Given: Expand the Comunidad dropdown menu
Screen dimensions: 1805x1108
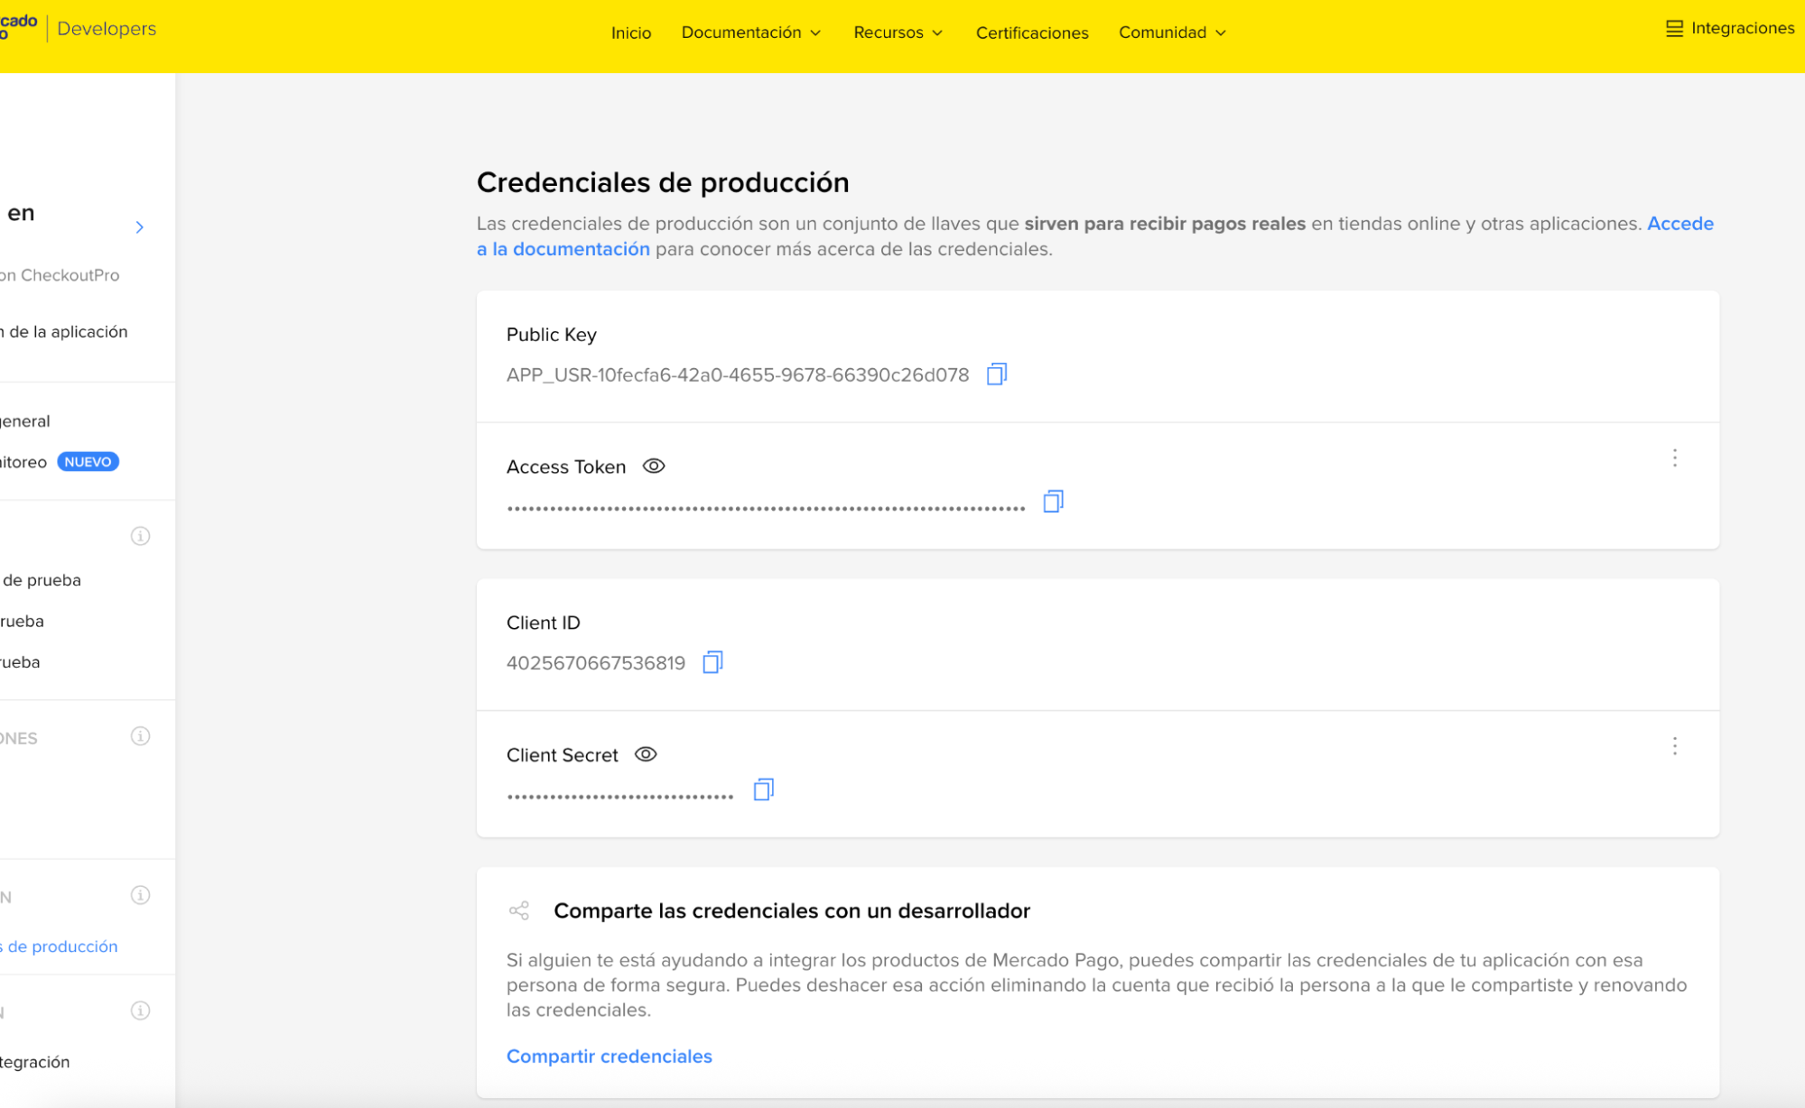Looking at the screenshot, I should [1172, 32].
